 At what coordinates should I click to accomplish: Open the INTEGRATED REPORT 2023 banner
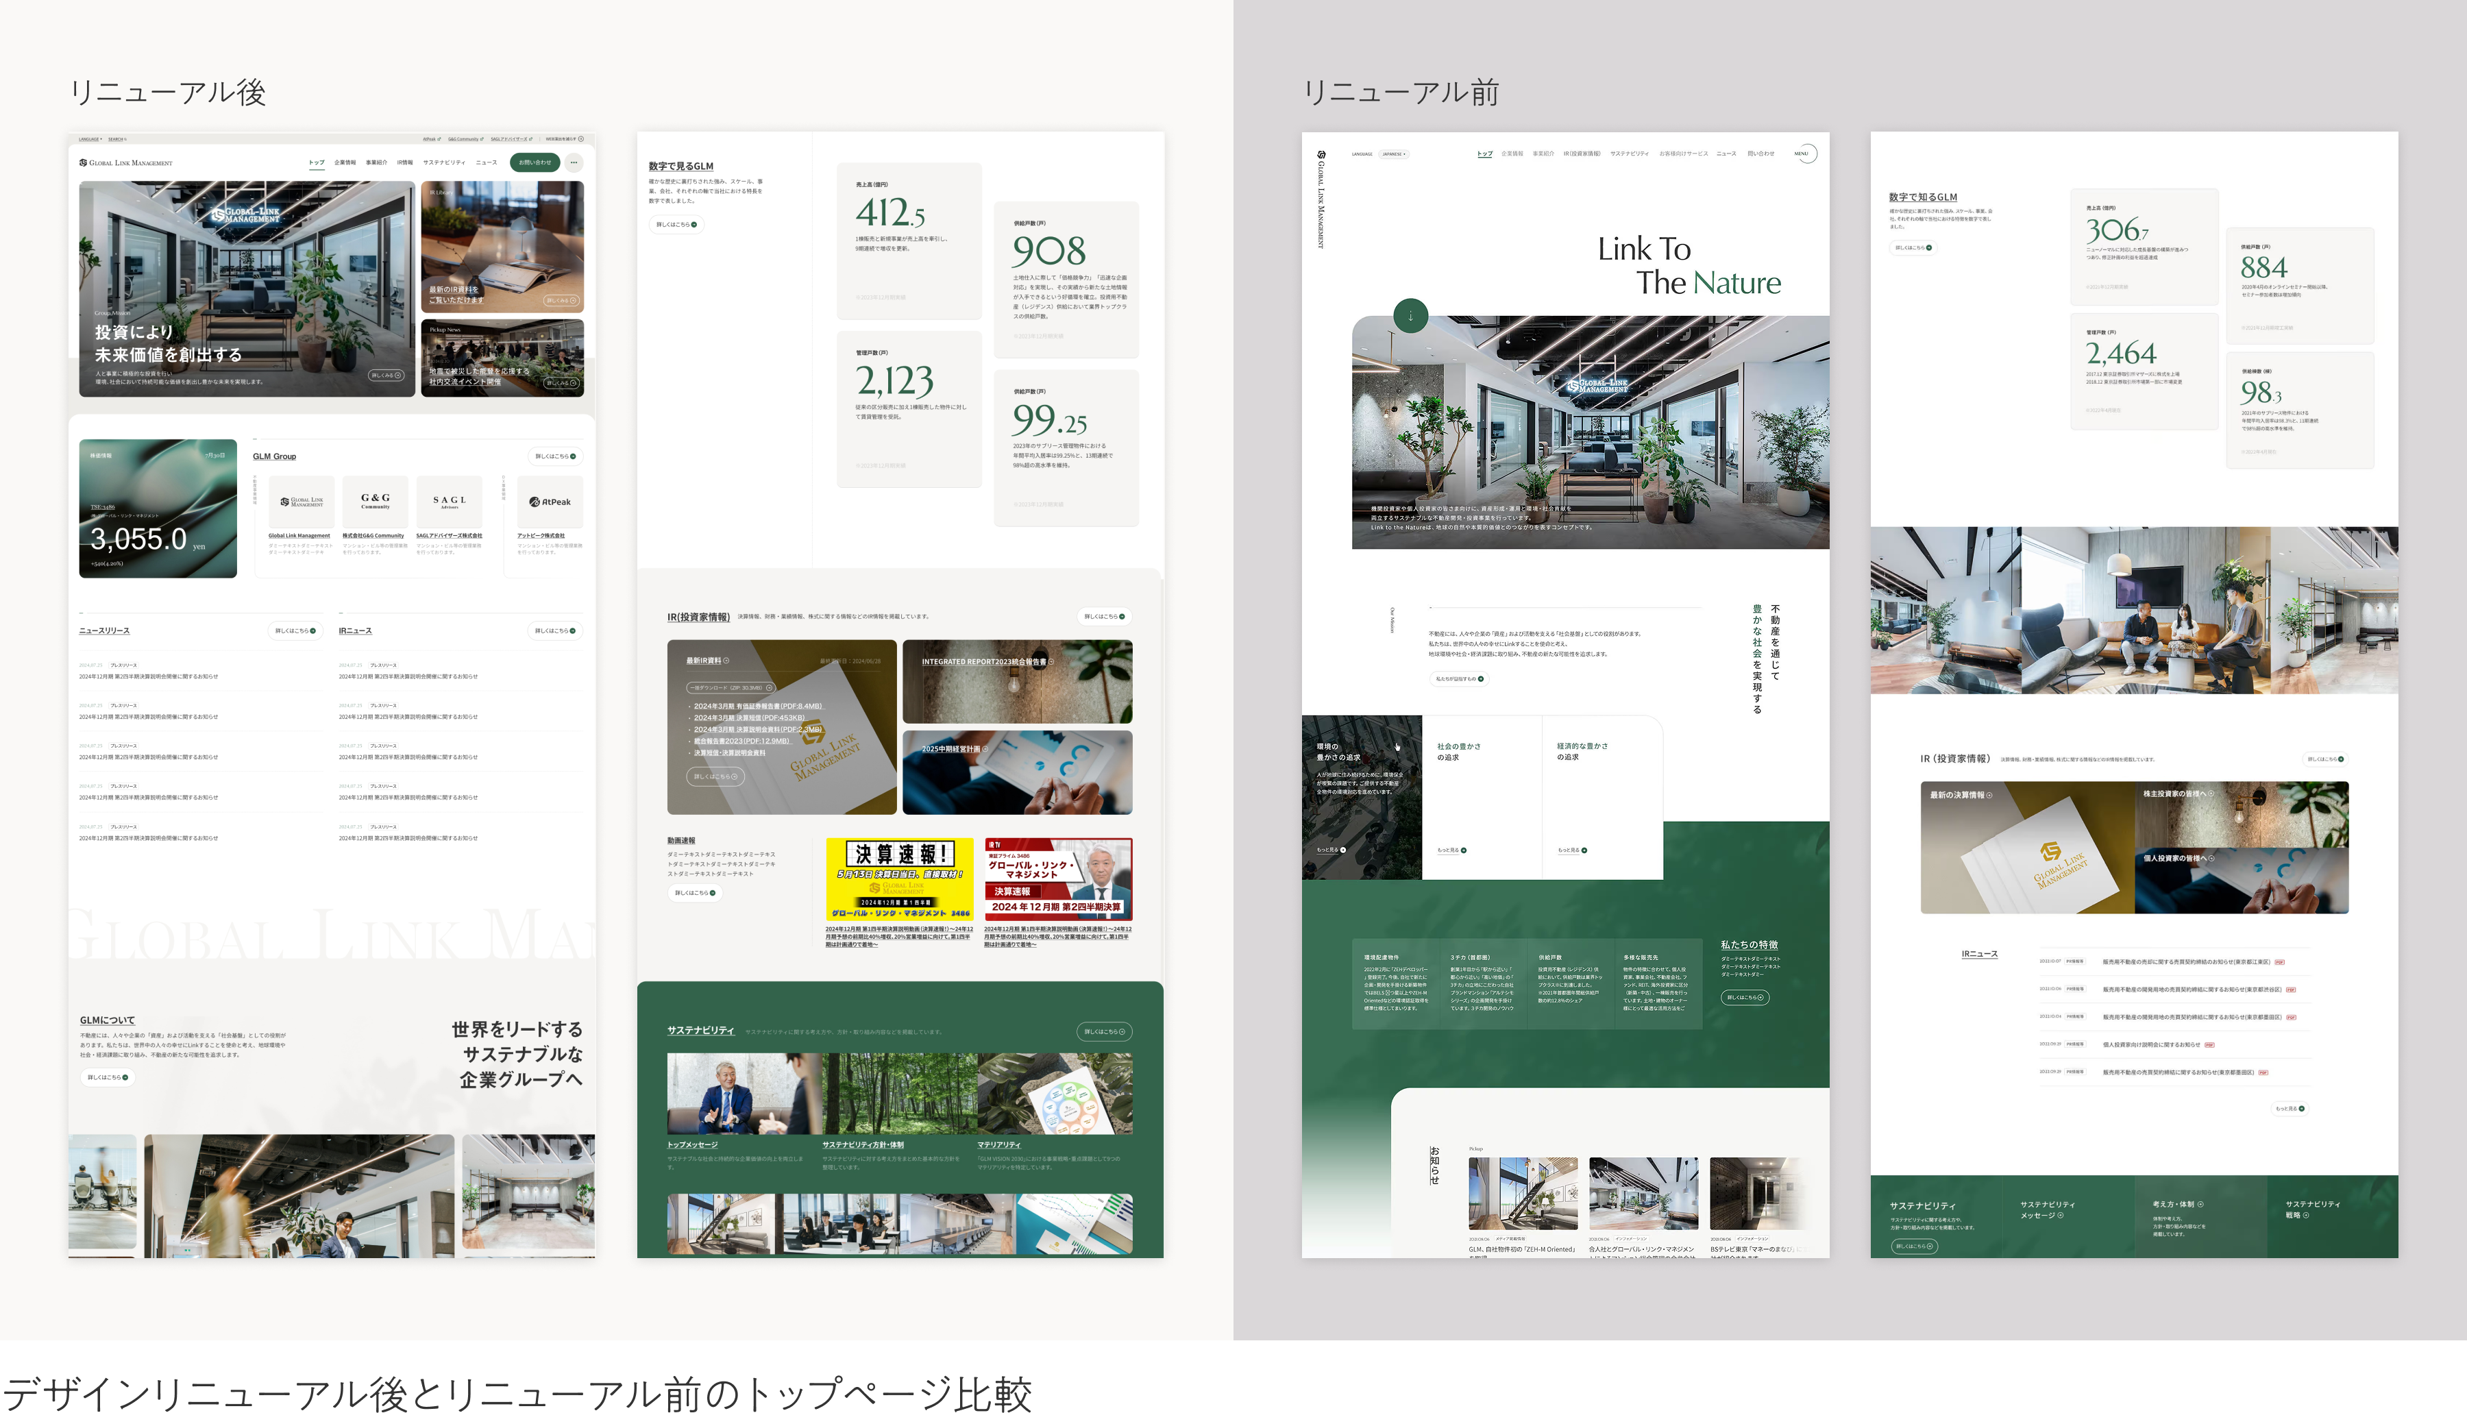pyautogui.click(x=1016, y=680)
